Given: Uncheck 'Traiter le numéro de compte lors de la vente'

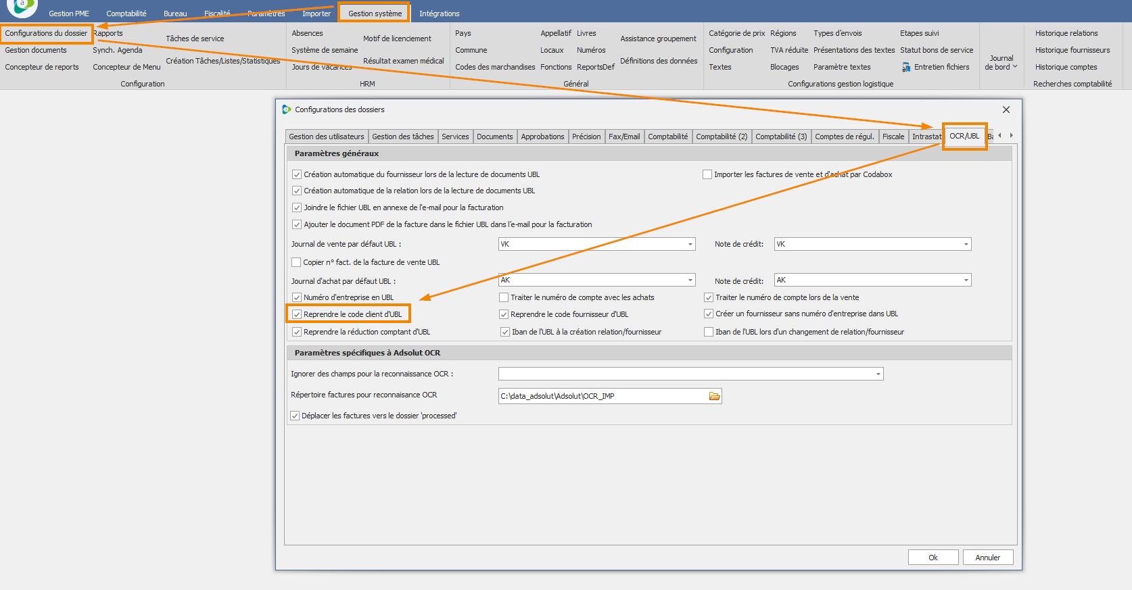Looking at the screenshot, I should pos(709,297).
